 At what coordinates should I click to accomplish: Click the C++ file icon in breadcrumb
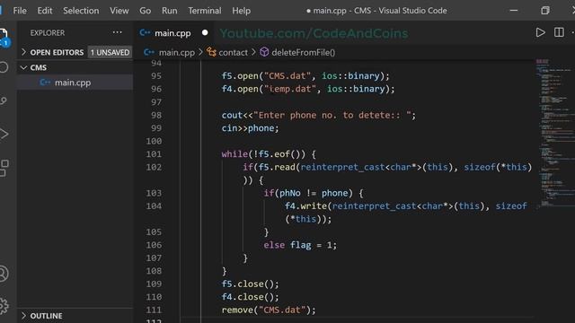pos(149,52)
